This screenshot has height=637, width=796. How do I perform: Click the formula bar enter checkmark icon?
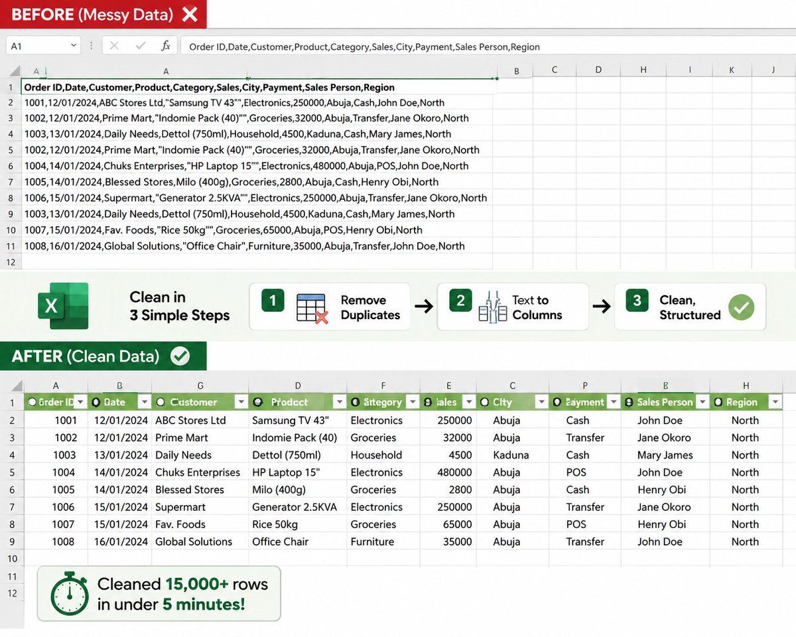tap(141, 46)
